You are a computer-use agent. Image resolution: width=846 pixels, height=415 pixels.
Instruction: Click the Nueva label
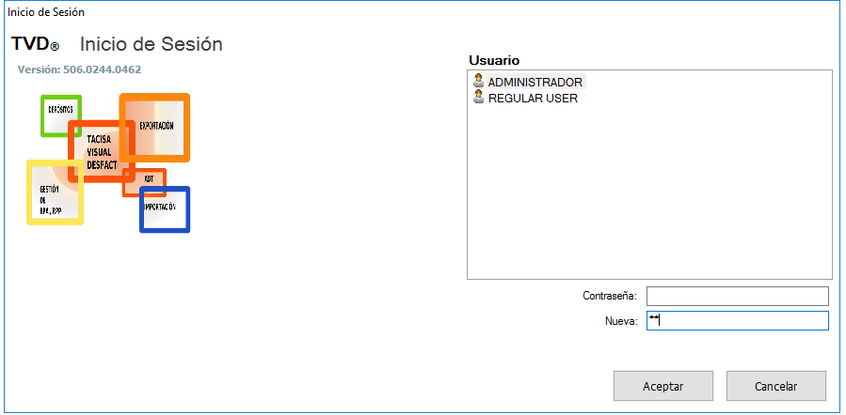tap(620, 321)
